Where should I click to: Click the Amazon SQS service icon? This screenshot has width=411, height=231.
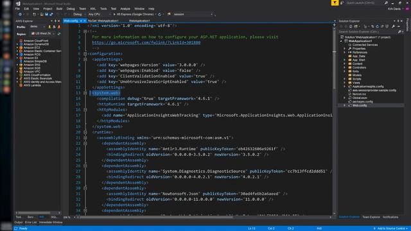pyautogui.click(x=21, y=68)
